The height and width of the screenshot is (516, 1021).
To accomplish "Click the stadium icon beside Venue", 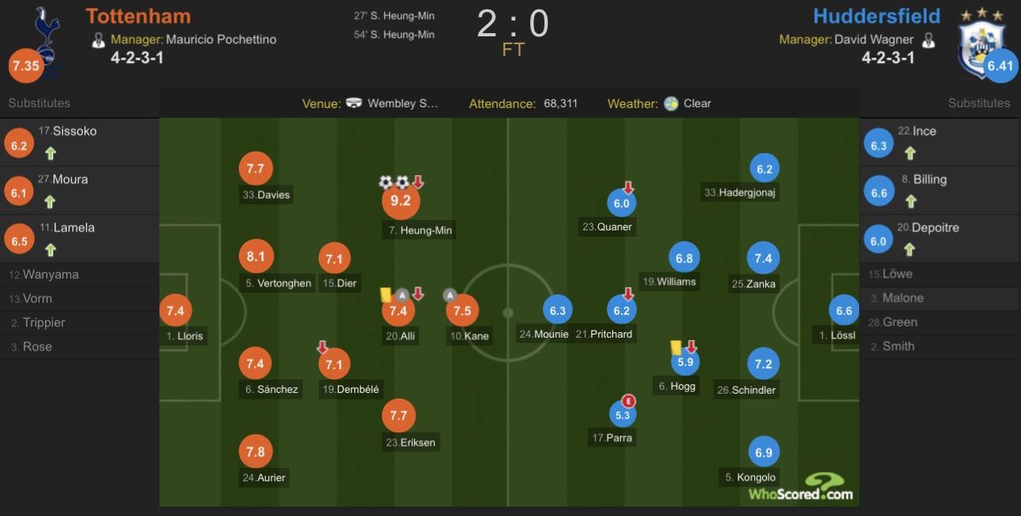I will pyautogui.click(x=354, y=103).
